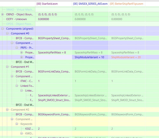This screenshot has height=138, width=159.
Task: Collapse the Component #2 node
Action: pos(7,110)
